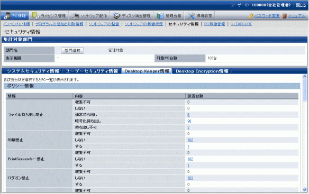
Task: Open count 102 for 印刷禁止 しない
Action: [190, 140]
